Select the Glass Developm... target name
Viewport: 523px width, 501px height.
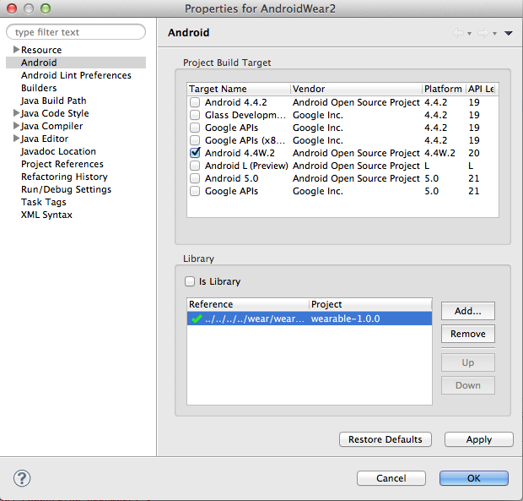[x=245, y=115]
